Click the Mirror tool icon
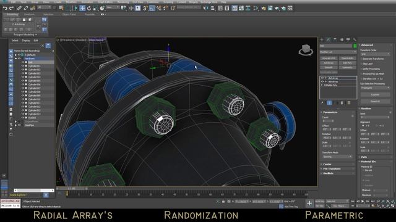 [206, 8]
